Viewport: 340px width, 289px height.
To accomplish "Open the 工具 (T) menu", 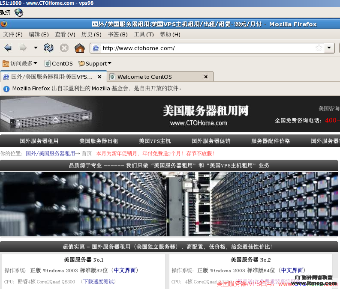I will [x=144, y=34].
